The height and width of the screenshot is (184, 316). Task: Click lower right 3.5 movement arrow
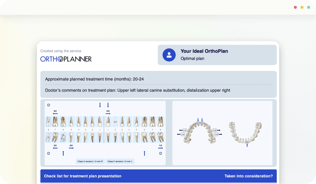[x=55, y=148]
